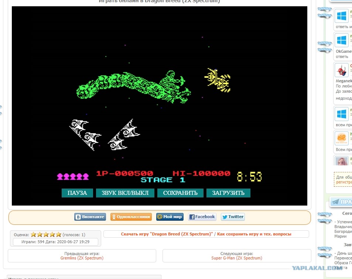Click the ПАУЗА pause button
The height and width of the screenshot is (279, 352).
77,193
